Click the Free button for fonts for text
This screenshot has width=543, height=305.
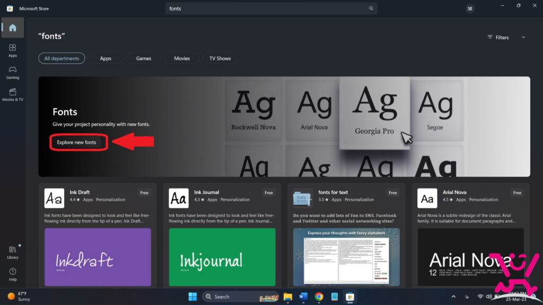393,193
